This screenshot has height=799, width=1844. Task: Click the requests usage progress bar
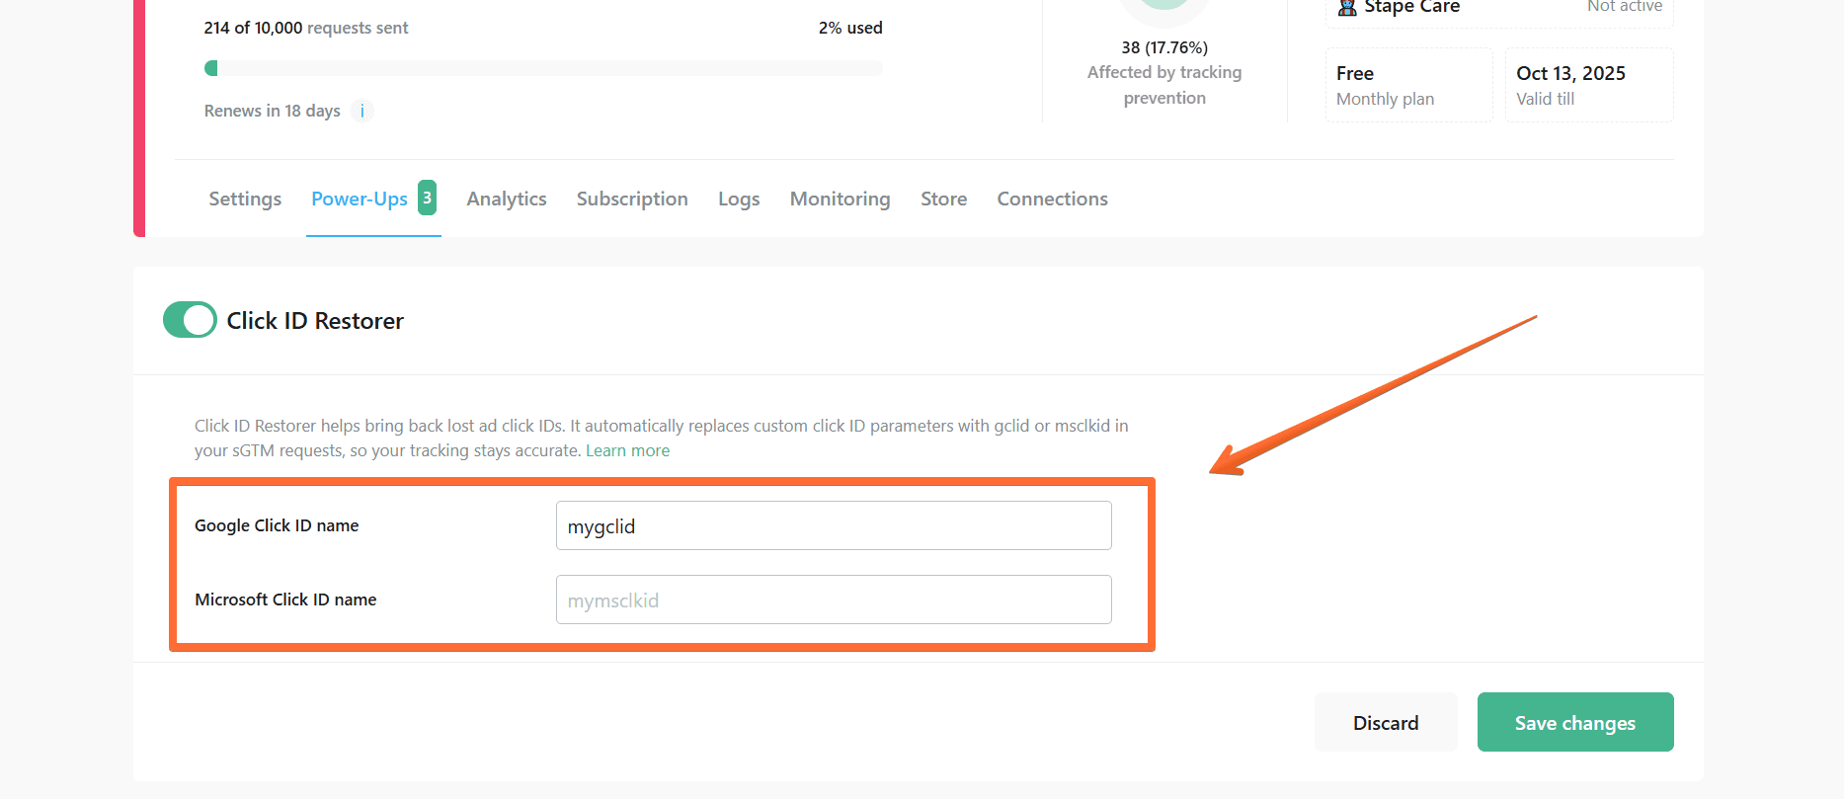point(542,68)
